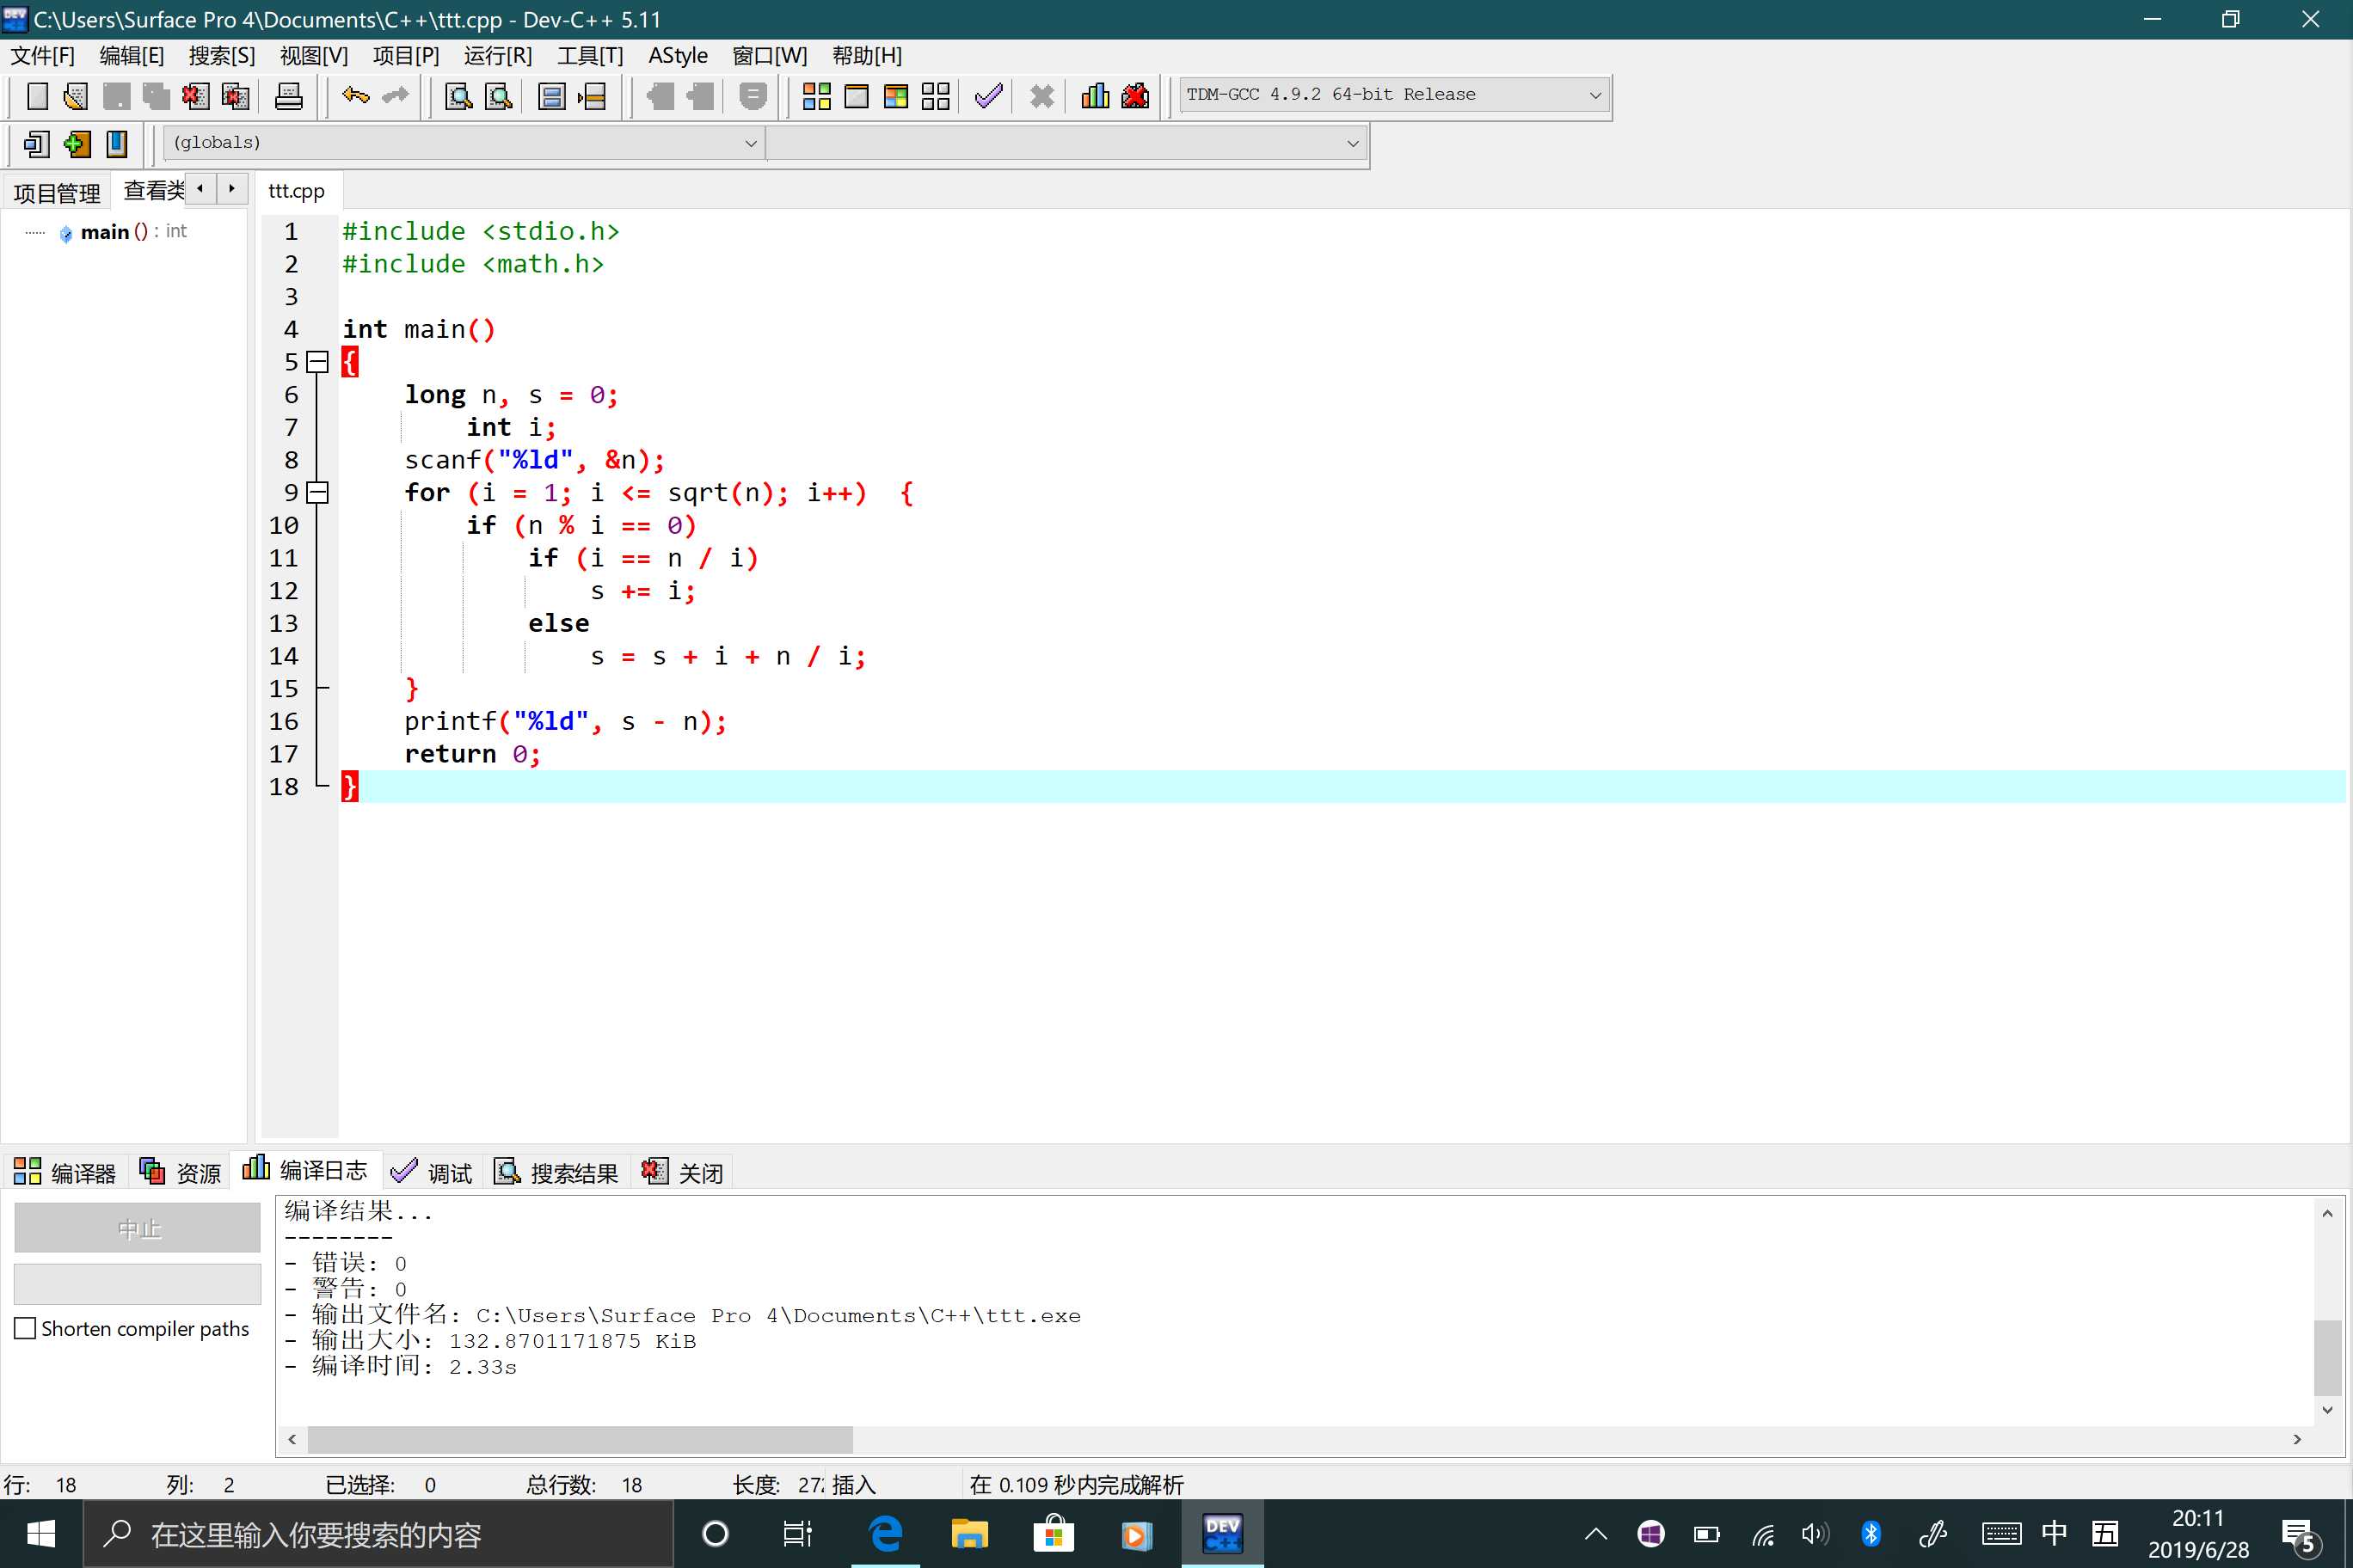
Task: Open File Explorer from taskbar
Action: (x=969, y=1534)
